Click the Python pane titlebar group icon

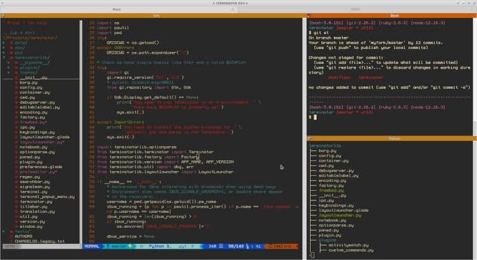pos(309,138)
